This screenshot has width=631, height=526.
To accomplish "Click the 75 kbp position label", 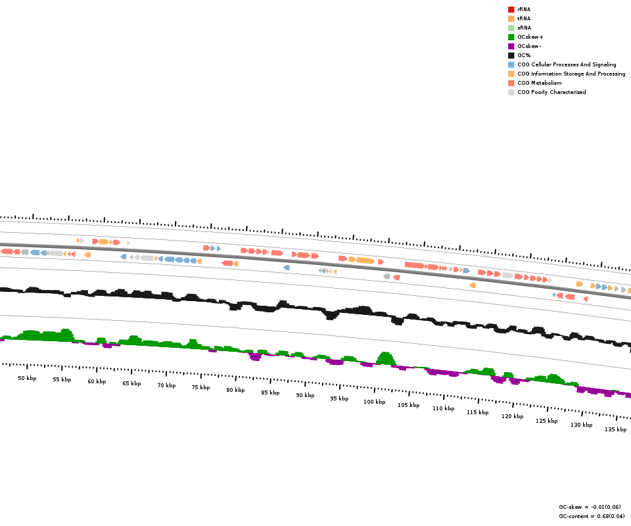I will (200, 387).
